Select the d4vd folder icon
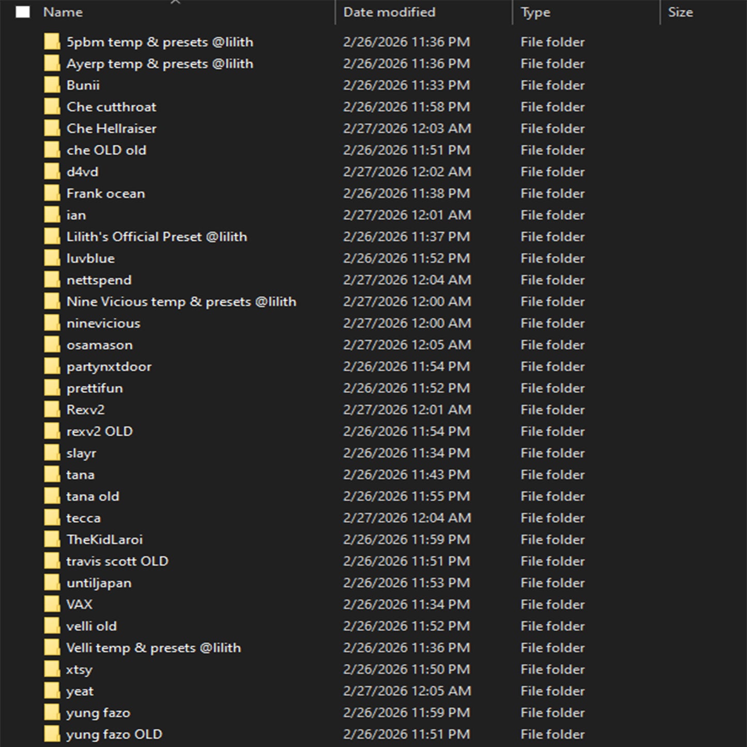The image size is (747, 747). [x=52, y=172]
